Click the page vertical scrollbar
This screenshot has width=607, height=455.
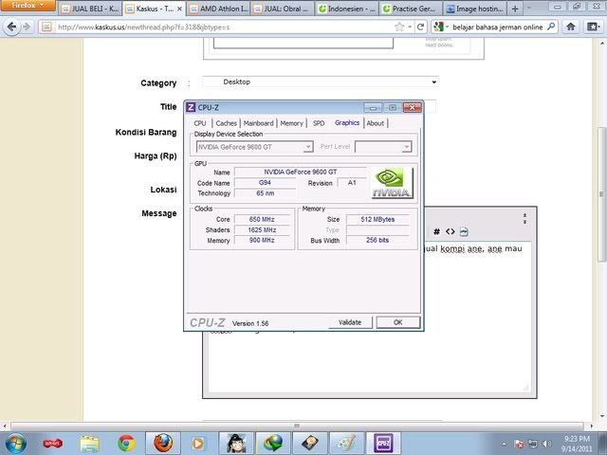click(x=601, y=194)
